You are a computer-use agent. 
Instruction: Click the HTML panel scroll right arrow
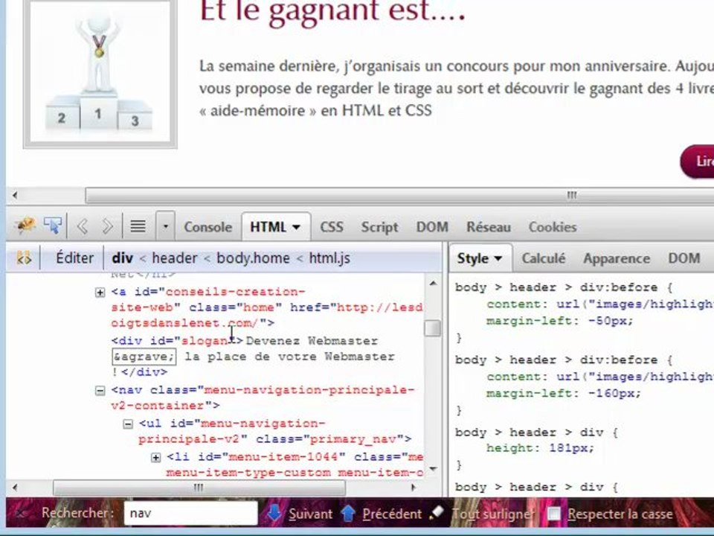(413, 488)
